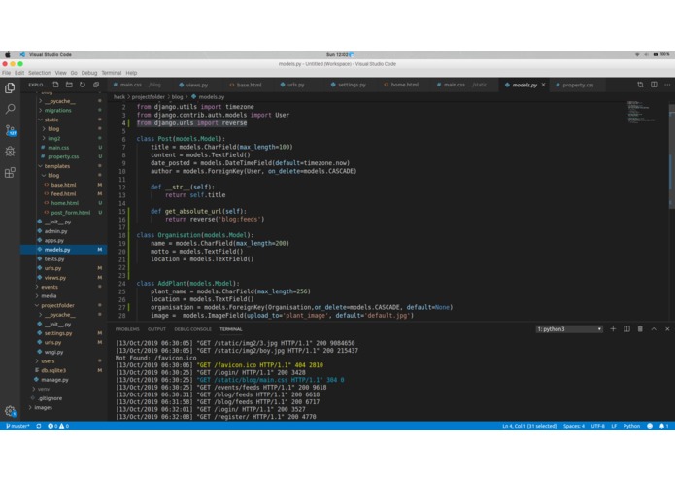Open the Debug menu
This screenshot has height=480, width=675.
click(x=89, y=73)
